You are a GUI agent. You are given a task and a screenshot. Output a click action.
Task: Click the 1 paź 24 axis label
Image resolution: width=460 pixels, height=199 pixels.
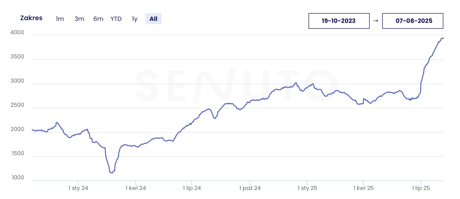coord(250,188)
